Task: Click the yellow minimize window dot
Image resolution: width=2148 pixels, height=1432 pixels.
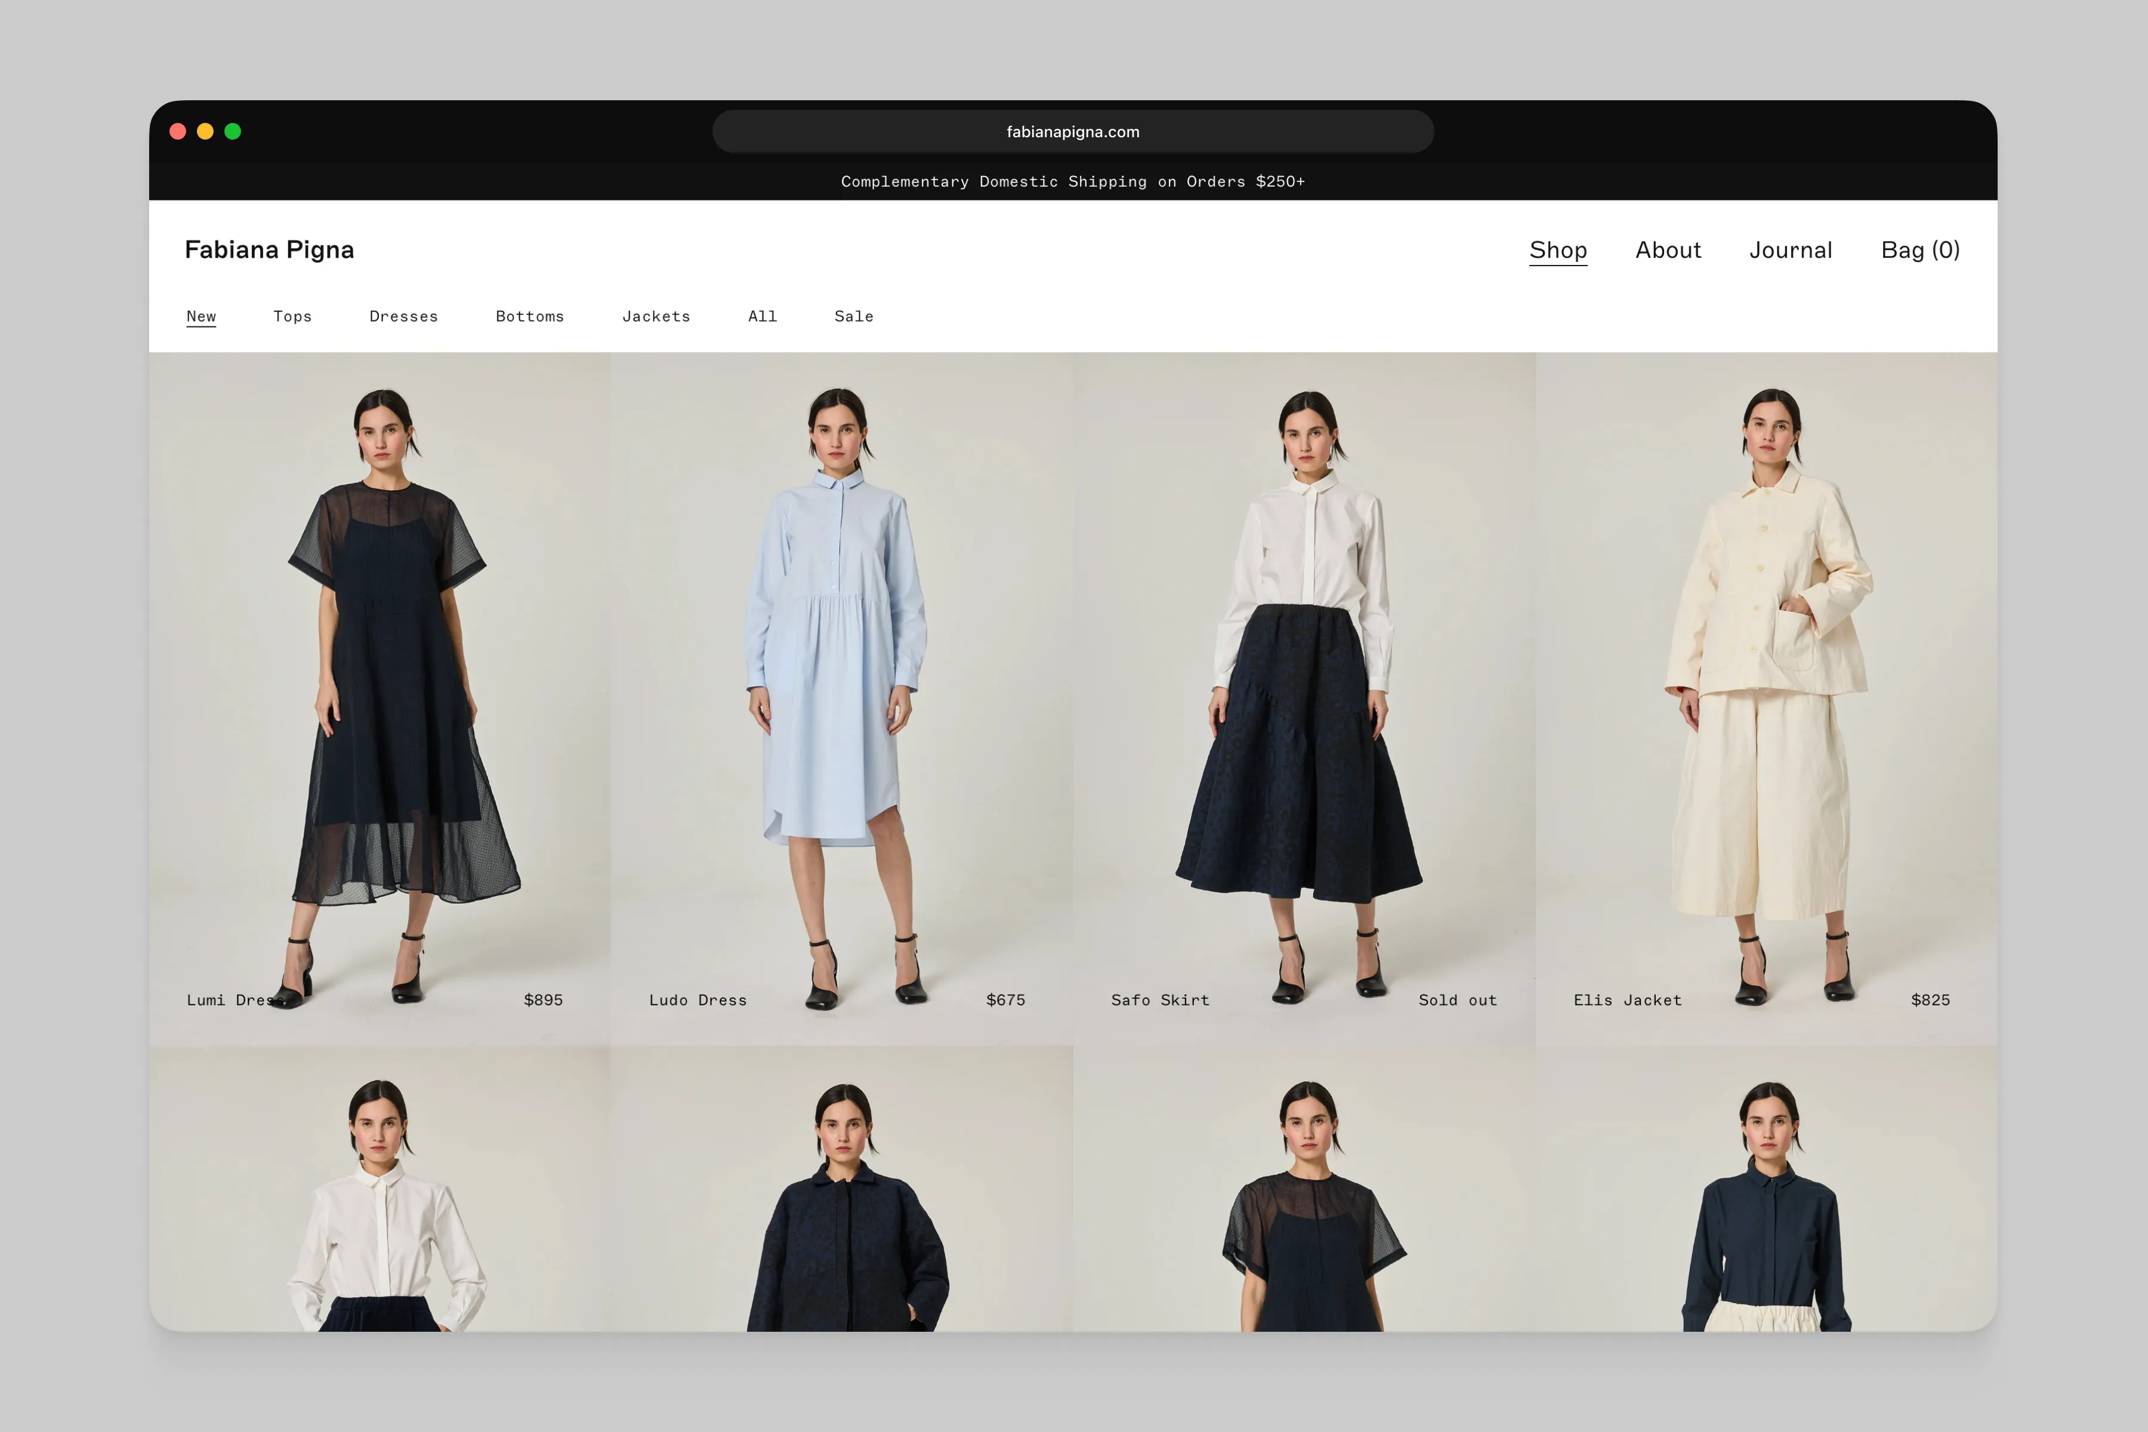Action: coord(205,131)
